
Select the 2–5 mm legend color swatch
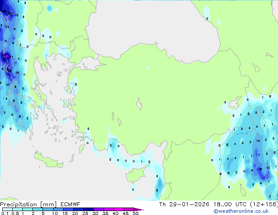(38, 209)
